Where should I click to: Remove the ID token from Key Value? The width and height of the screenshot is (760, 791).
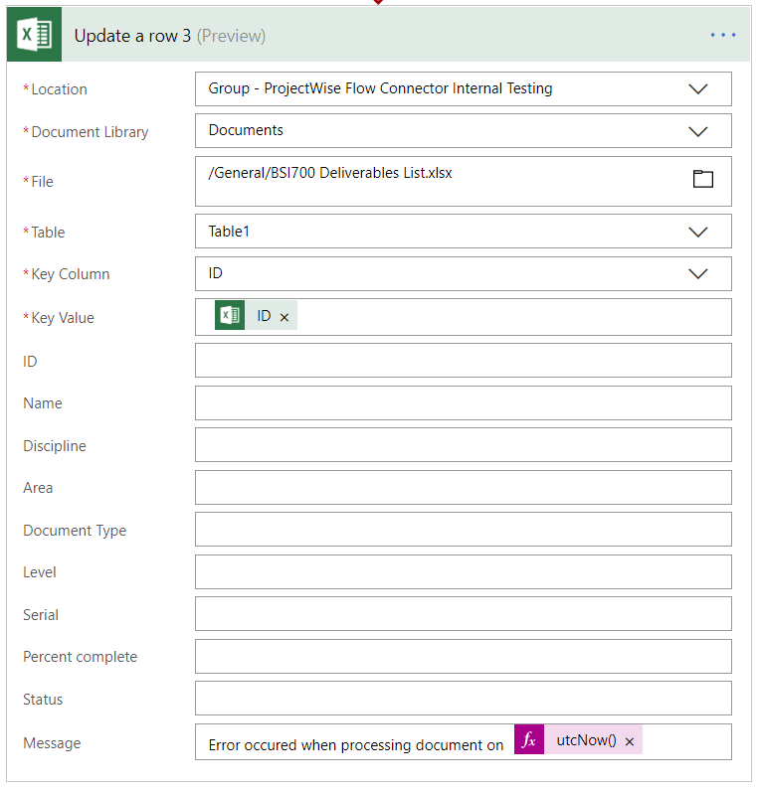point(285,317)
